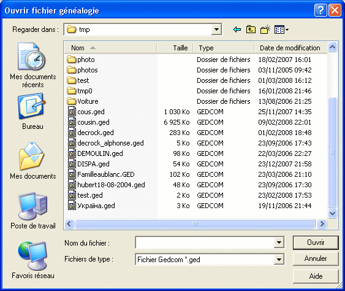Create a new folder icon
345x291 pixels.
coord(265,29)
